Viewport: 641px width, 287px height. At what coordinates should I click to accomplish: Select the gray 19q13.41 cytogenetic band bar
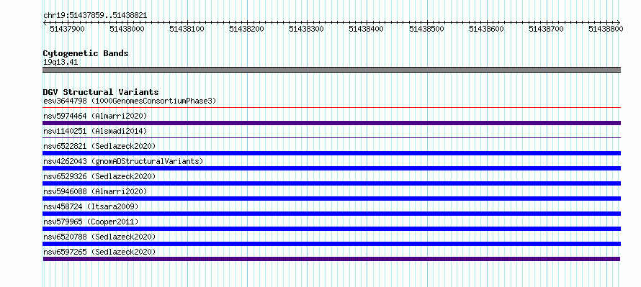tap(331, 70)
